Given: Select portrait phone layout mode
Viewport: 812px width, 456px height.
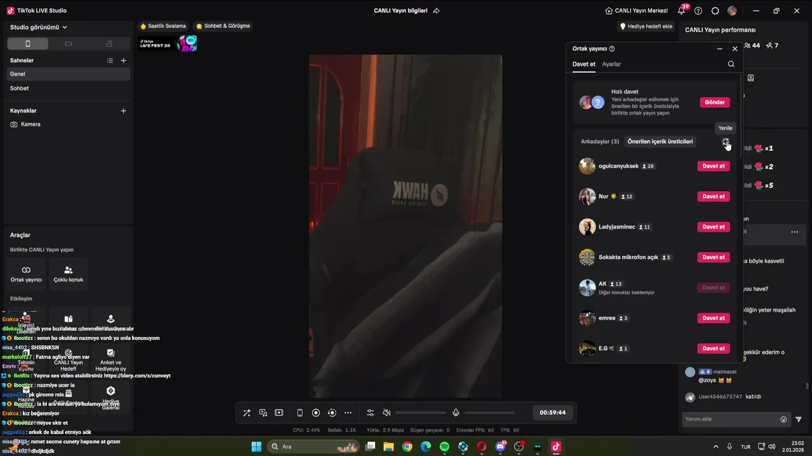Looking at the screenshot, I should pos(27,44).
